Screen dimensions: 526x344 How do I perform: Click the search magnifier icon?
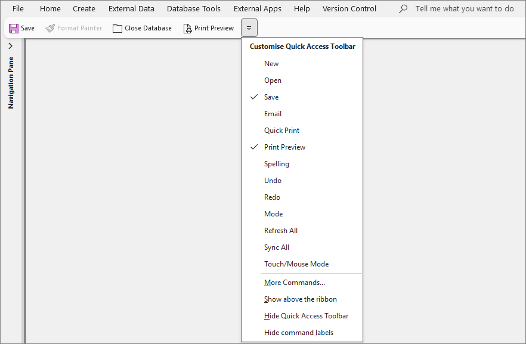click(403, 9)
